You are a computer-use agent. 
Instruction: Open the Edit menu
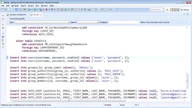8,6
